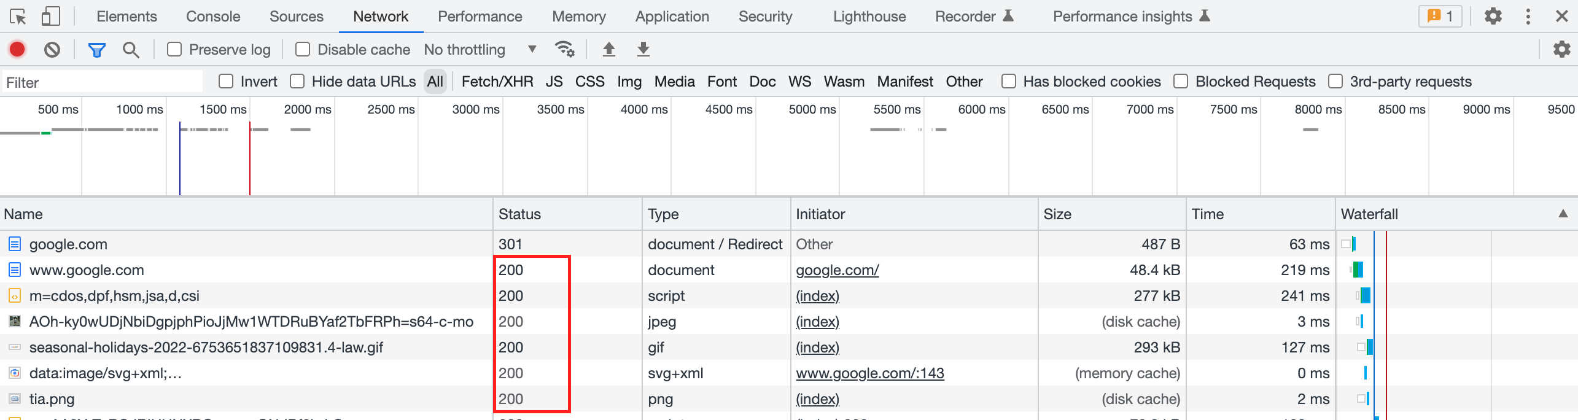
Task: Filter requests by WS
Action: pos(800,82)
